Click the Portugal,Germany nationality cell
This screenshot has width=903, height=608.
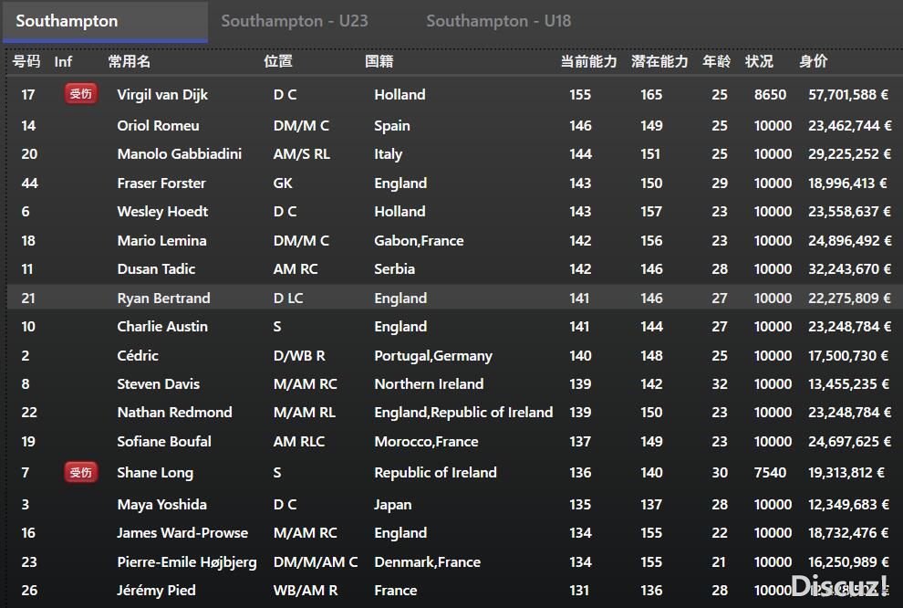tap(433, 355)
